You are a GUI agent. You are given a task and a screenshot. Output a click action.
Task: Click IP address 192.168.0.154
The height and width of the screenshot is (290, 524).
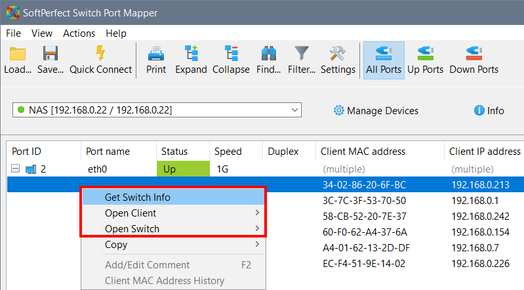tap(481, 232)
